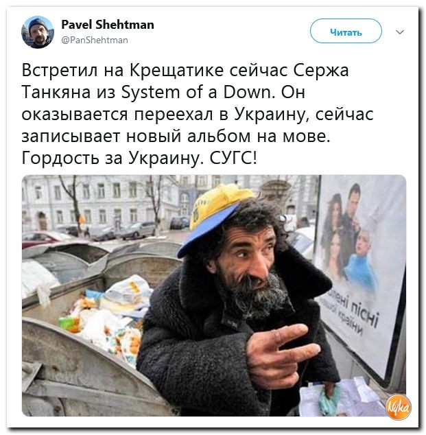Open the @PanShehtman handle link
This screenshot has width=426, height=435.
pyautogui.click(x=95, y=40)
